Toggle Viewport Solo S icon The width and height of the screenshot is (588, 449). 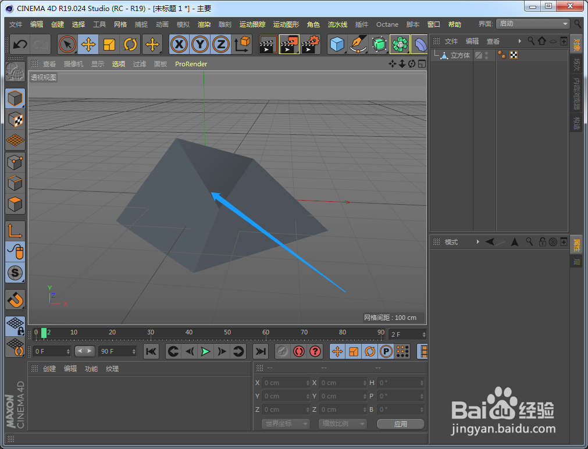[x=15, y=273]
